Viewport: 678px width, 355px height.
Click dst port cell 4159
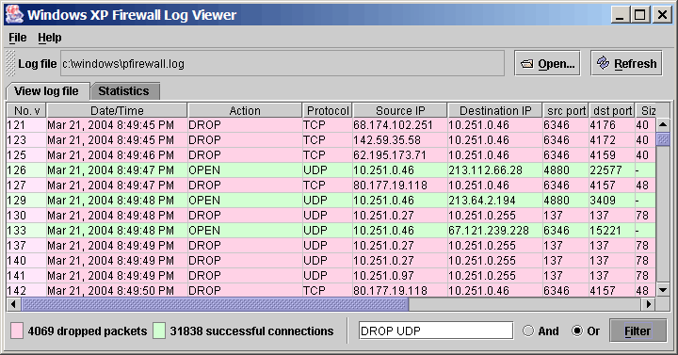[612, 155]
